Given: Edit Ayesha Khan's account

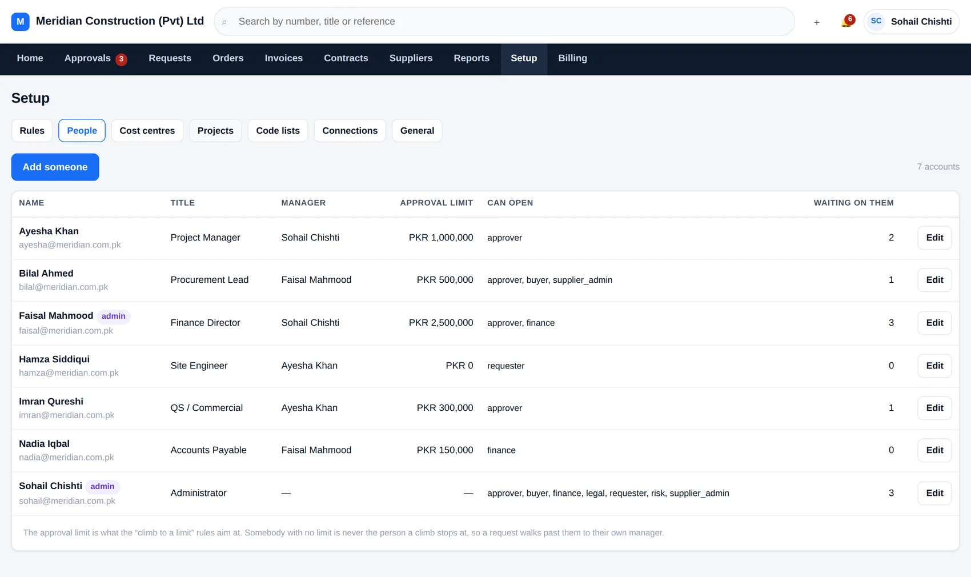Looking at the screenshot, I should (x=934, y=238).
